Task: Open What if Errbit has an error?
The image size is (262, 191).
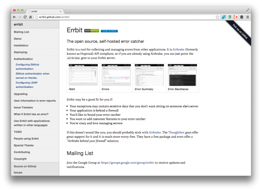Action: (x=31, y=114)
